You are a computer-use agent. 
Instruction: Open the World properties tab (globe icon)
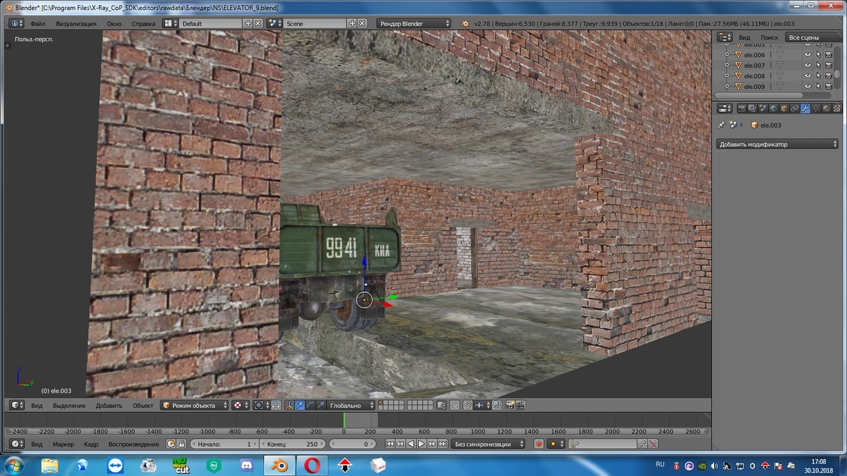774,108
